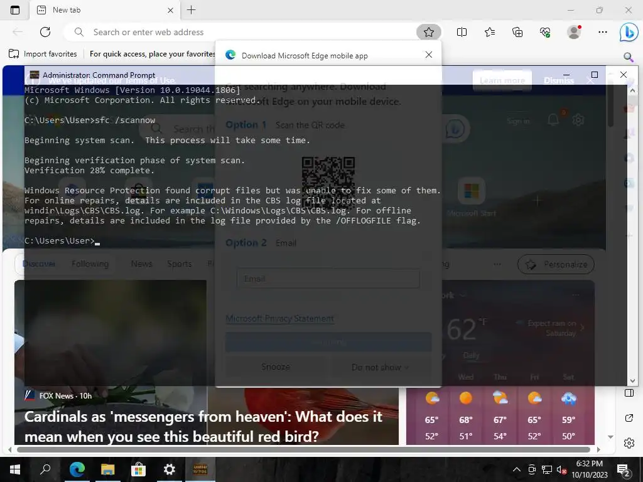Click the 67° partly cloudy Friday forecast

pyautogui.click(x=500, y=416)
